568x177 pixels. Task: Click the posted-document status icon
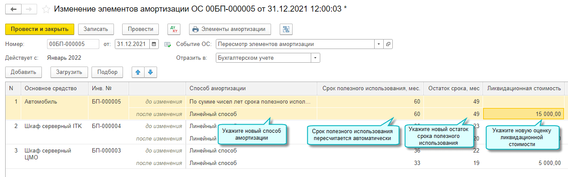[167, 44]
